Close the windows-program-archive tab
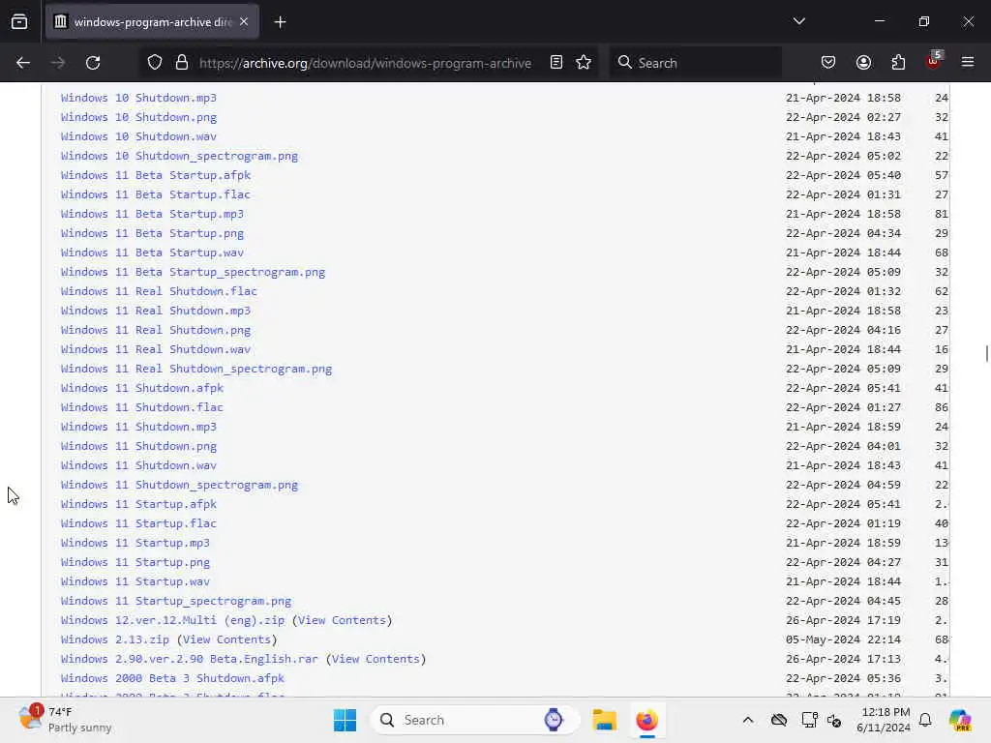Image resolution: width=991 pixels, height=743 pixels. tap(244, 22)
